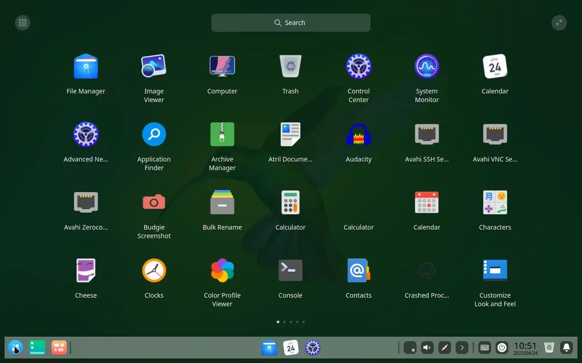Focus the Search field

click(x=291, y=23)
